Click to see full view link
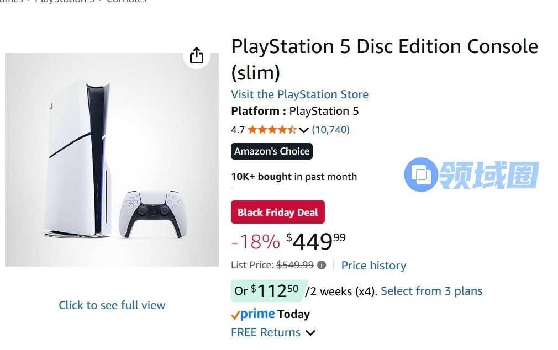558x350 pixels. [112, 305]
